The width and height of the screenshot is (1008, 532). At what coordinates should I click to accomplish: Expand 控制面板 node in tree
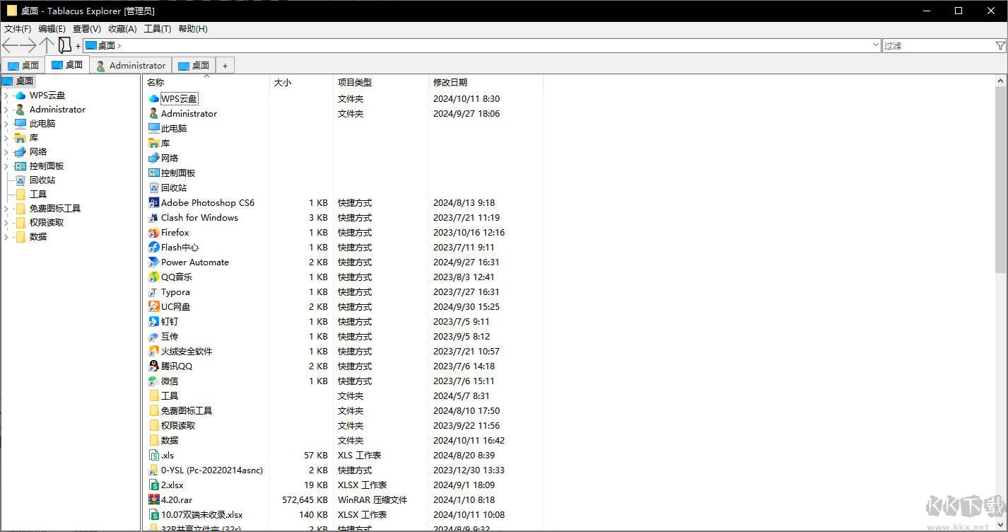tap(6, 166)
